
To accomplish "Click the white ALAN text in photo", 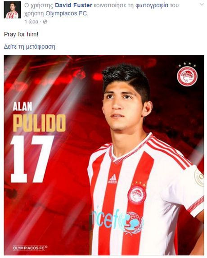I will pos(22,106).
